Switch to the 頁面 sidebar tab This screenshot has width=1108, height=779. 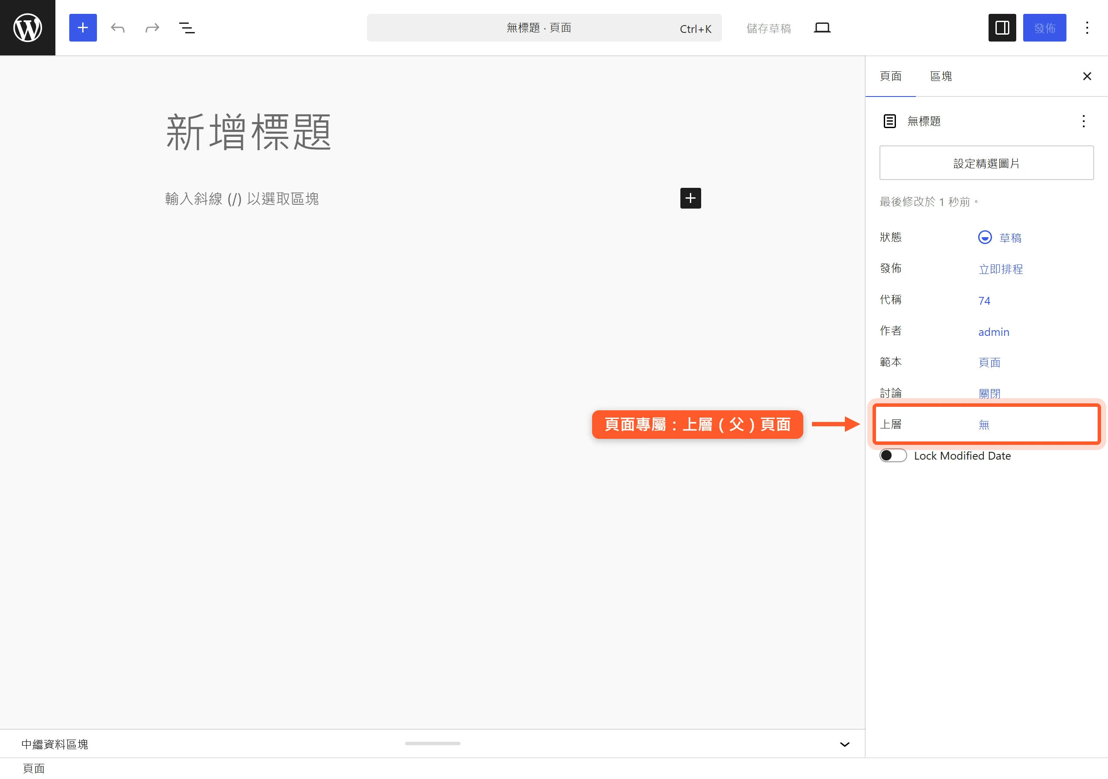click(x=890, y=76)
